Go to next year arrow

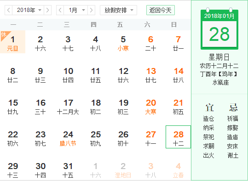tap(47, 10)
